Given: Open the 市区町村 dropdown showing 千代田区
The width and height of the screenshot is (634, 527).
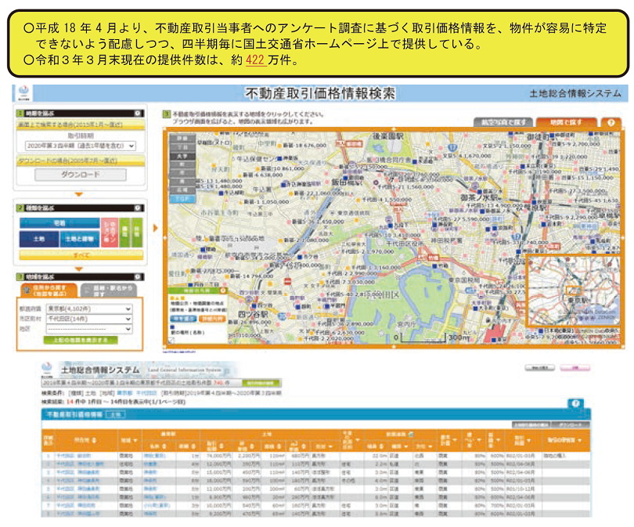Looking at the screenshot, I should [x=89, y=319].
